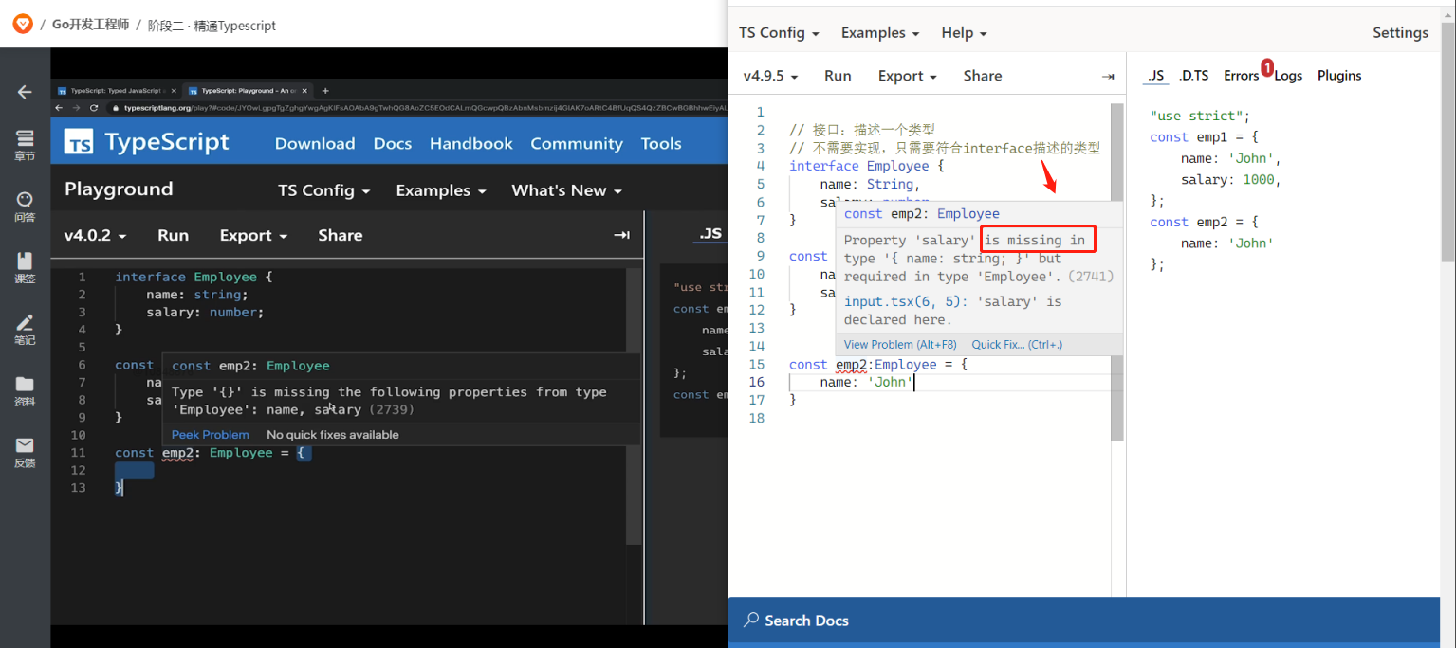
Task: Go back with the sidebar arrow icon
Action: [x=25, y=92]
